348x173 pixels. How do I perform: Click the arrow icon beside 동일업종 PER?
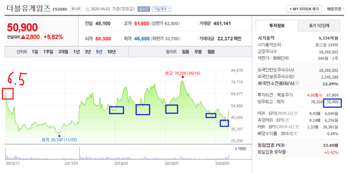[286, 146]
